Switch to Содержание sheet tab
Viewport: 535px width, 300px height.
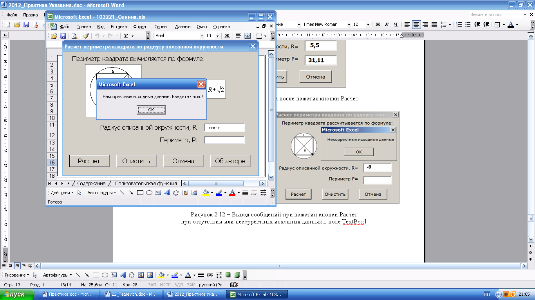[x=91, y=183]
